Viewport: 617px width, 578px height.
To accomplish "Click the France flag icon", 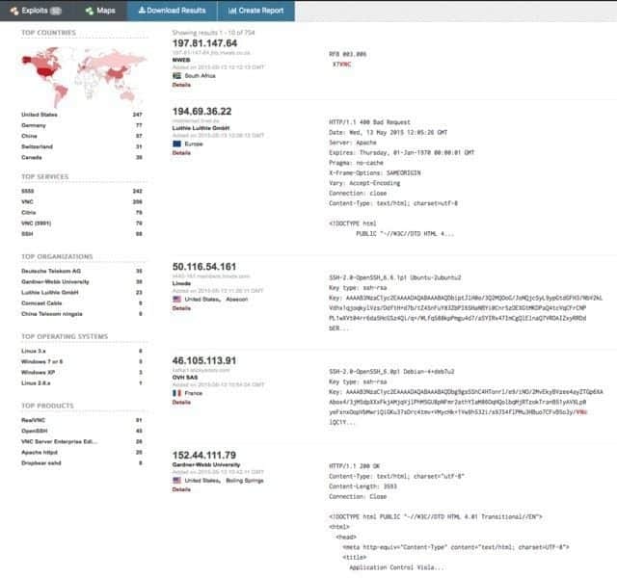I will [x=177, y=393].
